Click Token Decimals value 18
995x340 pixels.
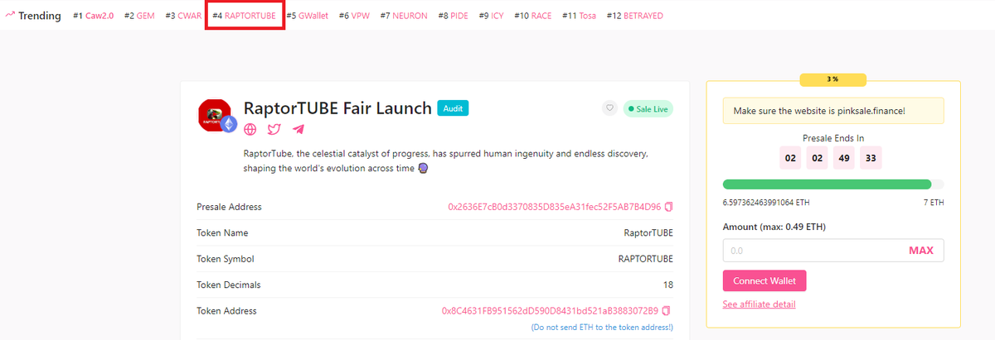click(668, 285)
